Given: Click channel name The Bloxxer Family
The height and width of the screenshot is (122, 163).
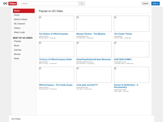Looking at the screenshot, I should (120, 62).
